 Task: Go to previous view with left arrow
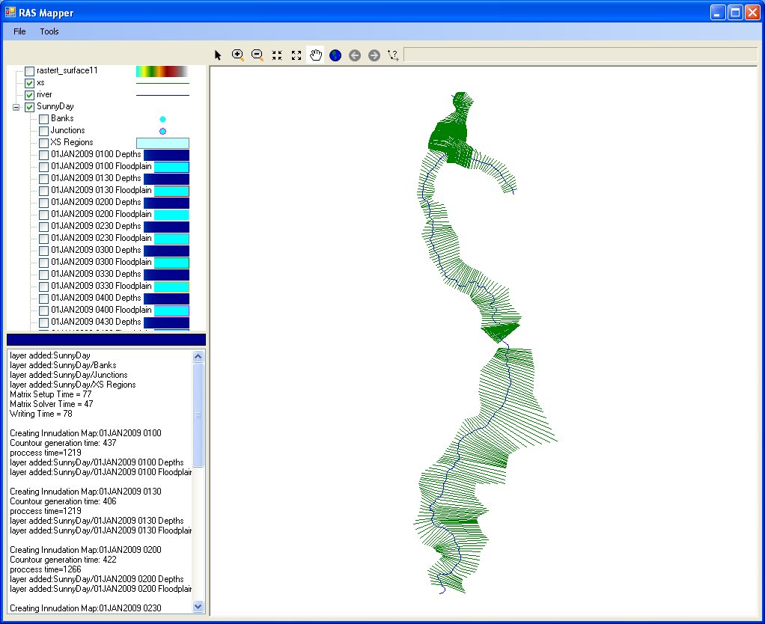tap(355, 55)
